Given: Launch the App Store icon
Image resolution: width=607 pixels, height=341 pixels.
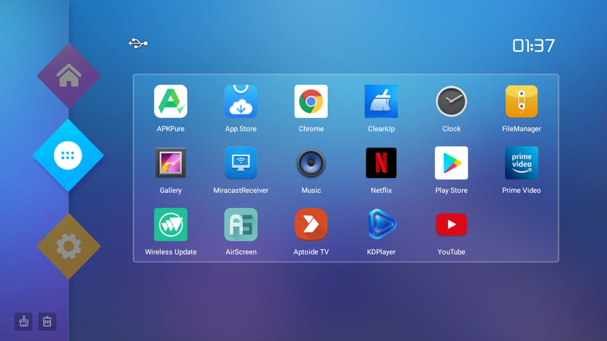Looking at the screenshot, I should click(241, 101).
